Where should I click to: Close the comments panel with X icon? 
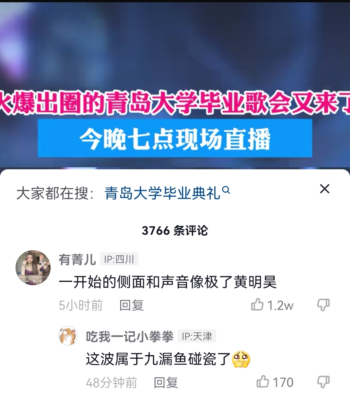pos(324,189)
